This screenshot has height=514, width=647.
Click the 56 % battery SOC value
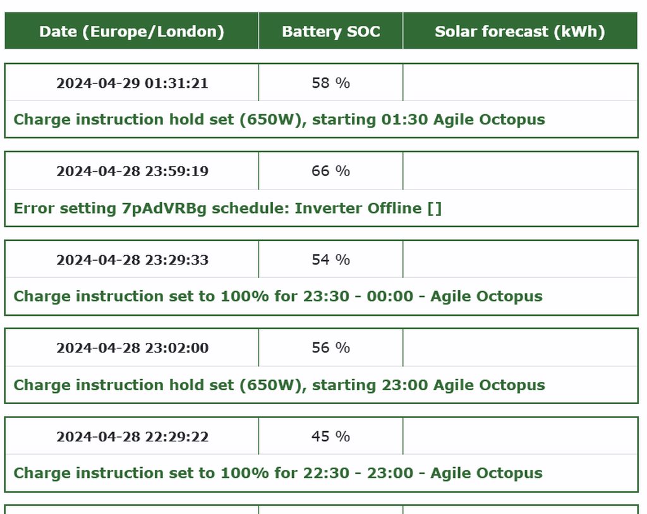(330, 348)
